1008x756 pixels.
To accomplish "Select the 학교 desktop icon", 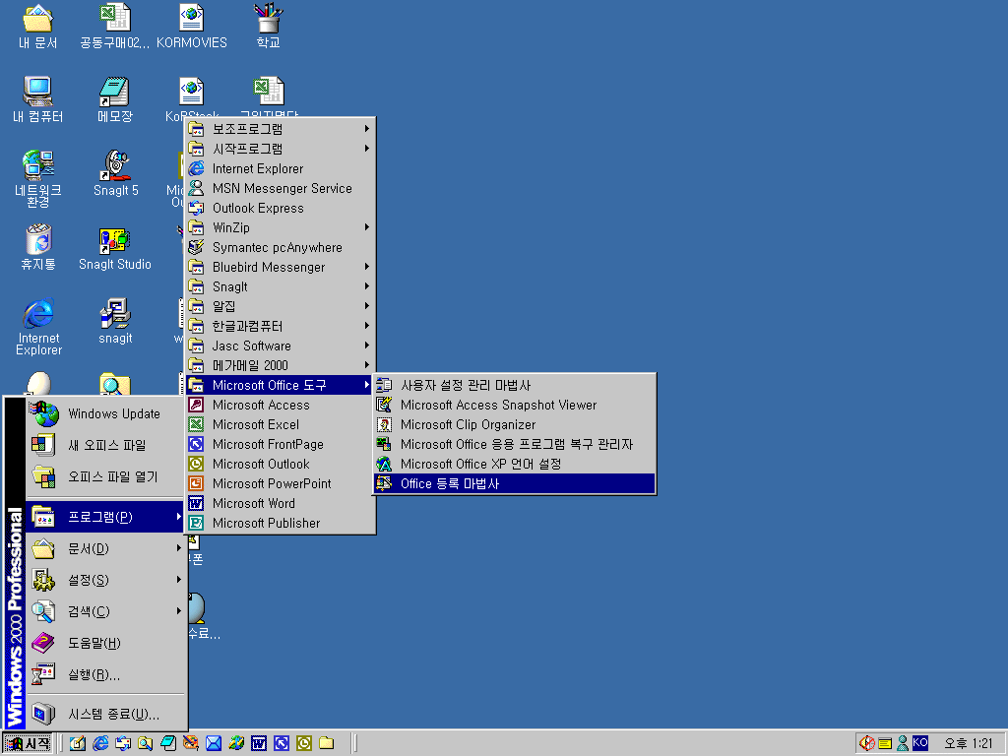I will [268, 27].
